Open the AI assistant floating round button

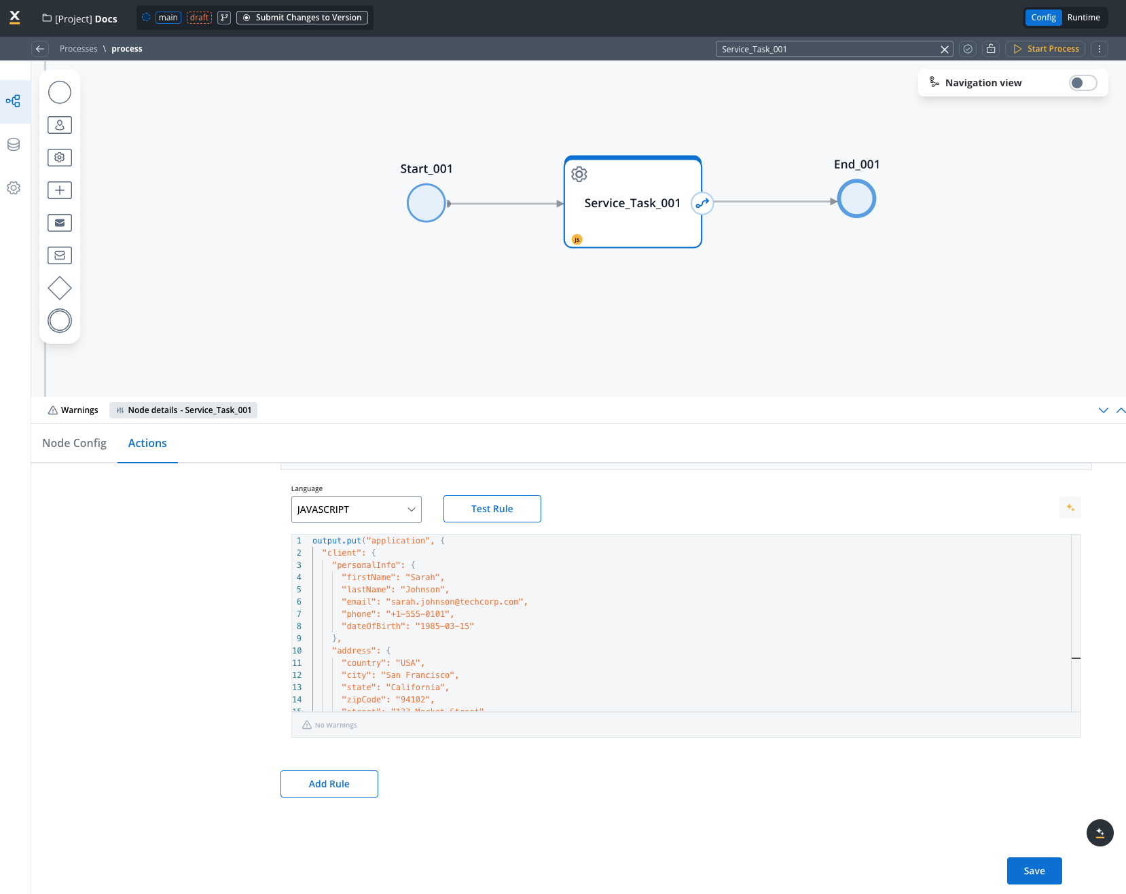[x=1100, y=833]
